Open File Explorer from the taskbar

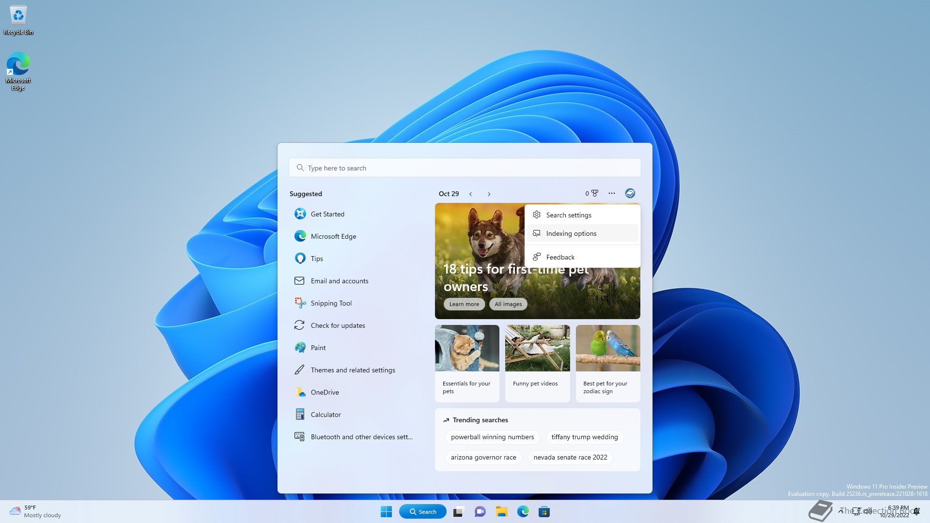(501, 512)
